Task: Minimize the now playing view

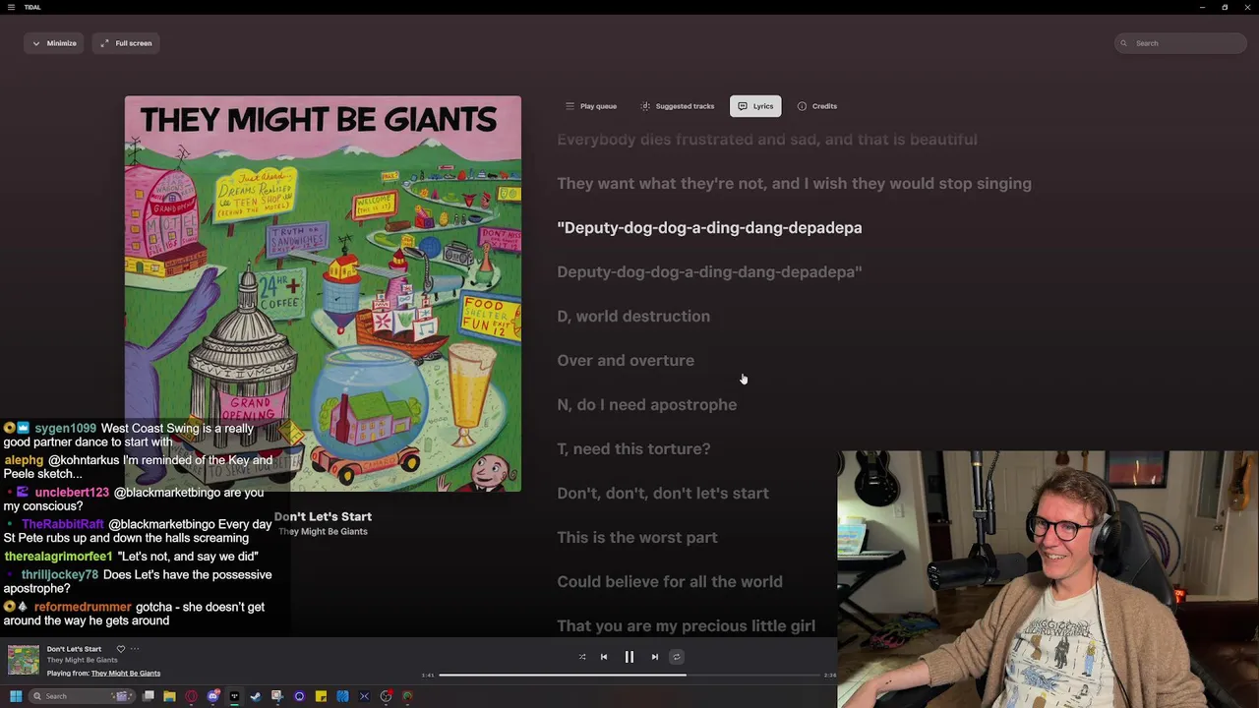Action: pyautogui.click(x=54, y=43)
